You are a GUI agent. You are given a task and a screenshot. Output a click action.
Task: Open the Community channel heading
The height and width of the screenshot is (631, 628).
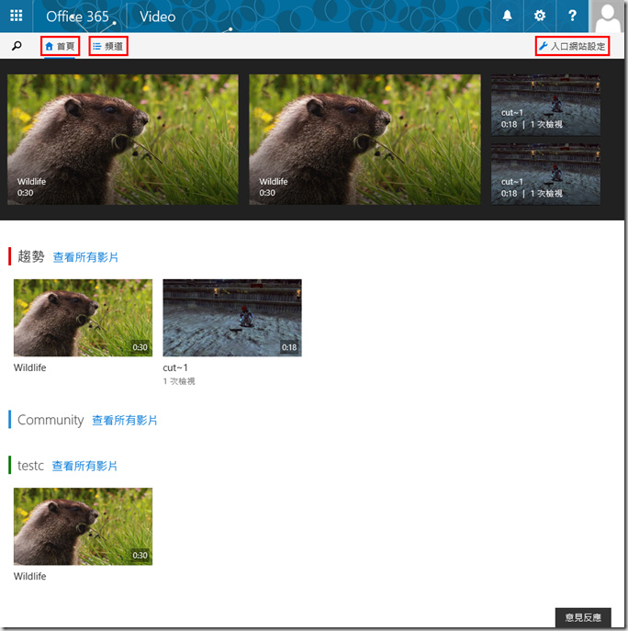pyautogui.click(x=50, y=420)
